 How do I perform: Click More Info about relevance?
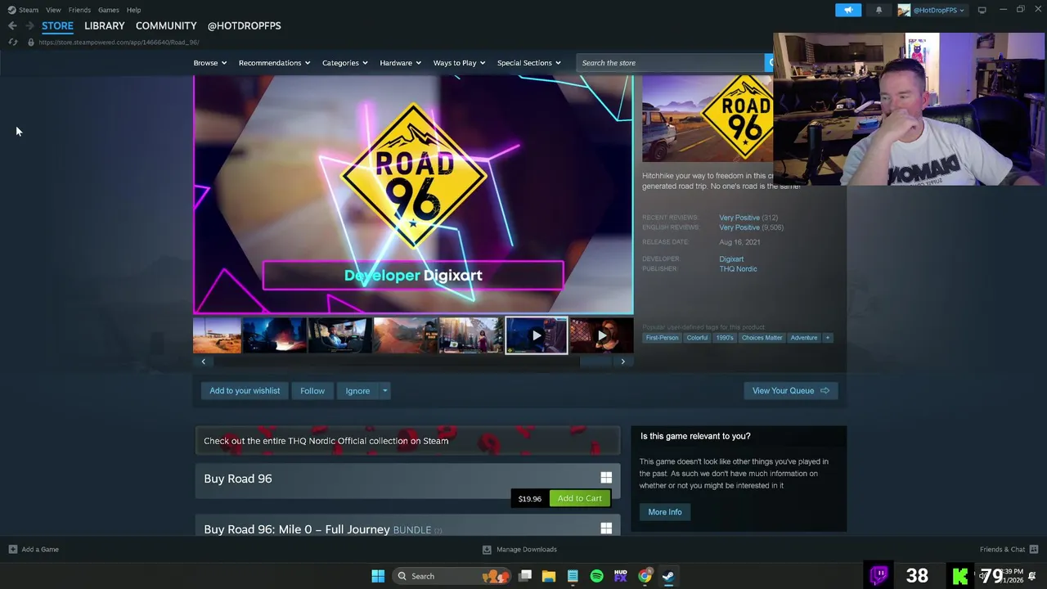tap(665, 512)
